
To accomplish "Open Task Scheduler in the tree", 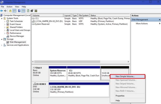I will pyautogui.click(x=16, y=21).
